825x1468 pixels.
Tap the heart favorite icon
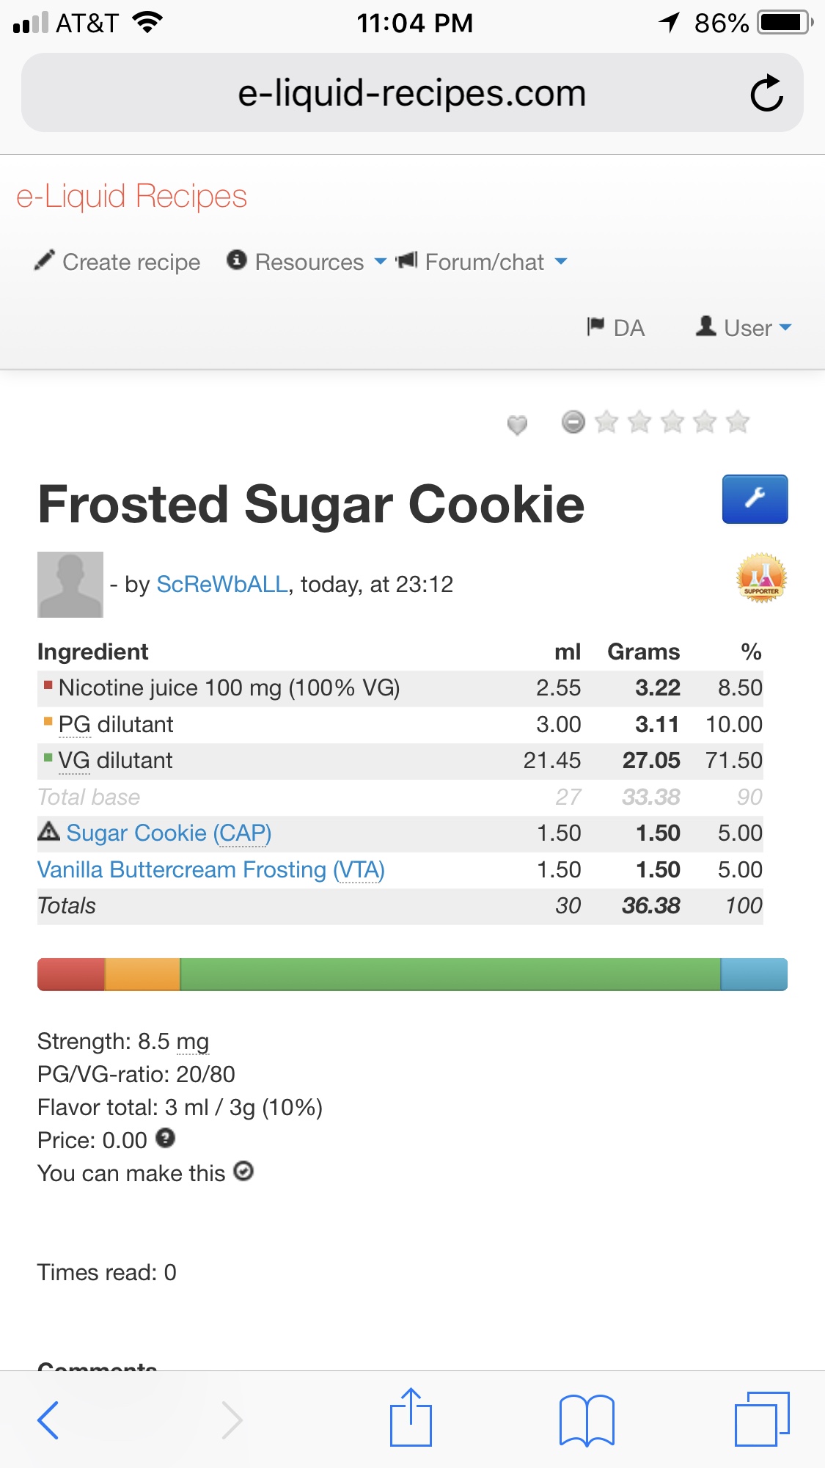click(517, 424)
